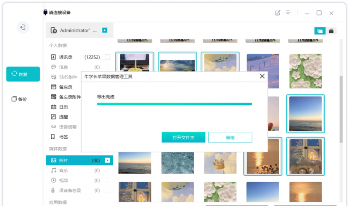Screen dimensions: 349x206
Task: Open the menu lines icon in title bar
Action: (288, 12)
